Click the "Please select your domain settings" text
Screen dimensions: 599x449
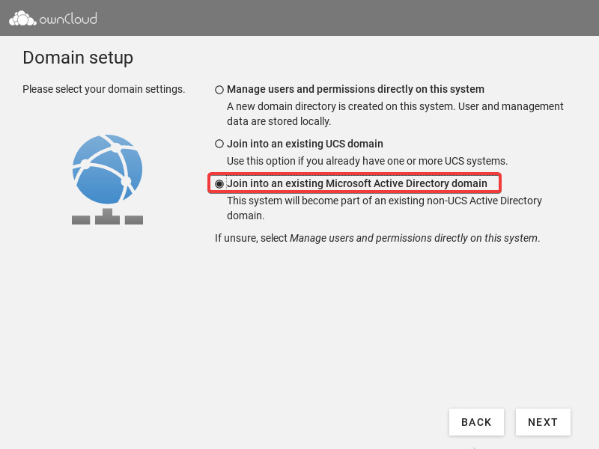[x=103, y=89]
